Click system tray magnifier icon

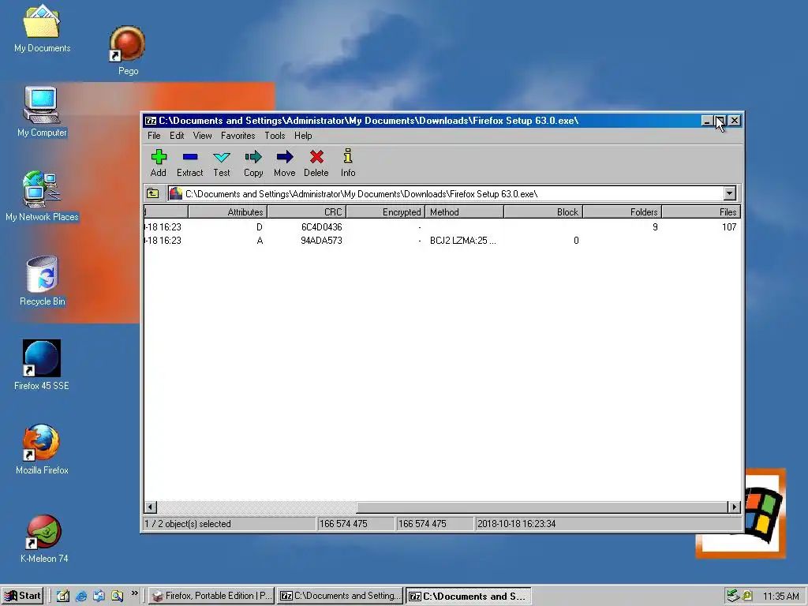click(x=746, y=596)
